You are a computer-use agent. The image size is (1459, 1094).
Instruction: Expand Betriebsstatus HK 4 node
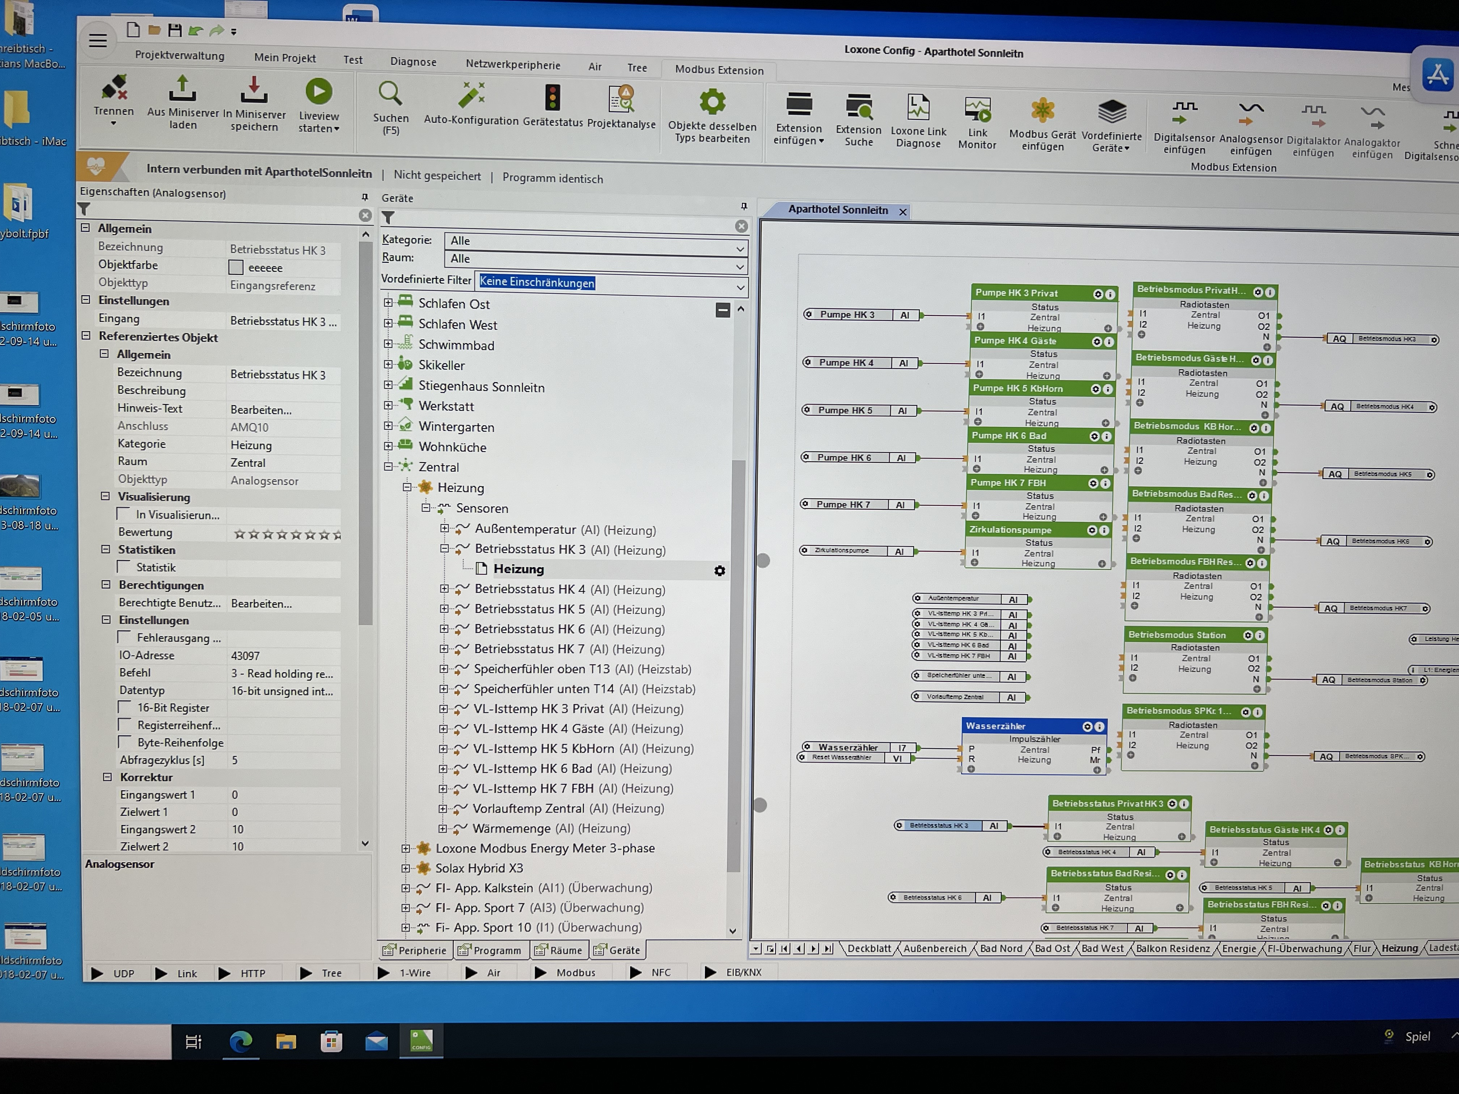click(444, 588)
